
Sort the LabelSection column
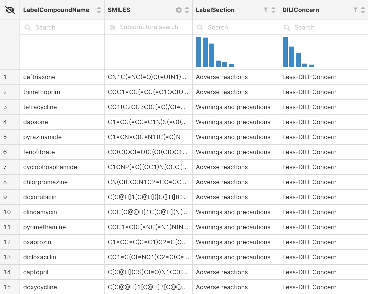pyautogui.click(x=273, y=10)
